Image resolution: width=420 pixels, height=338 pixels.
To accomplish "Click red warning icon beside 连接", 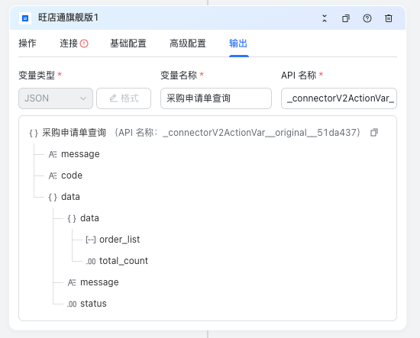I will [84, 43].
